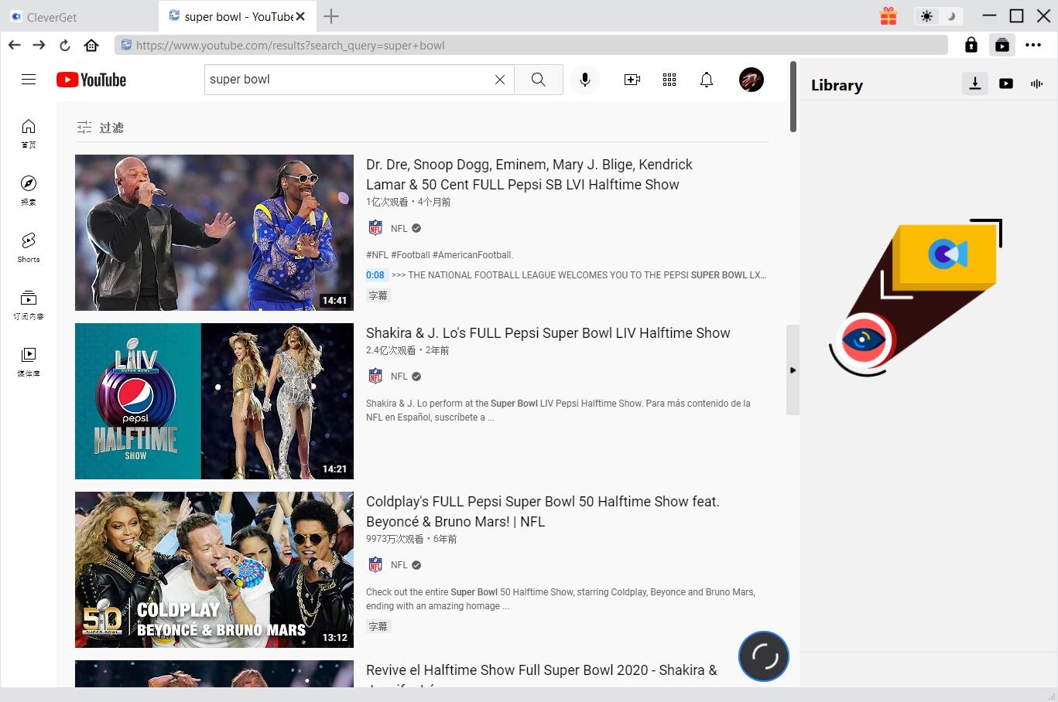
Task: Click the circular download analyze button
Action: (x=764, y=656)
